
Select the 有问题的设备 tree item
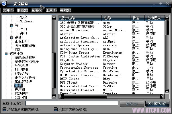pos(25,45)
